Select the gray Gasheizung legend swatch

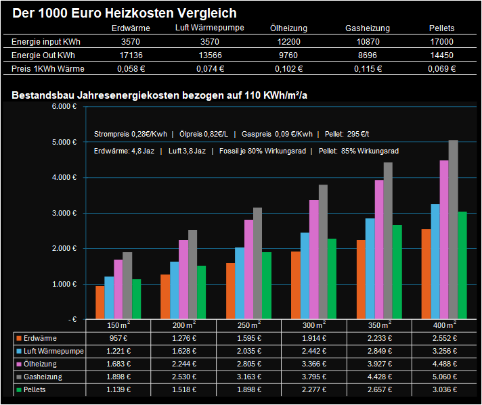point(18,377)
